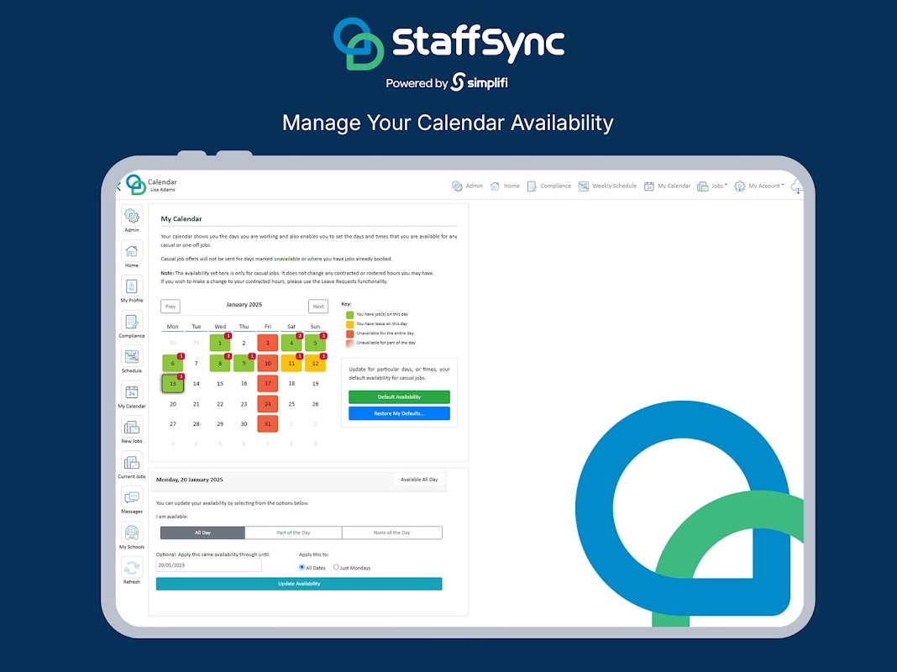The height and width of the screenshot is (672, 897).
Task: Select January 26 on the calendar
Action: (315, 404)
